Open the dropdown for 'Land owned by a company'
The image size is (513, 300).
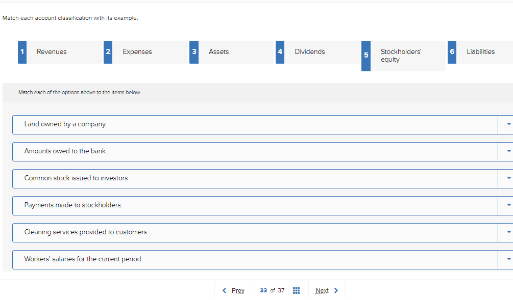click(x=507, y=124)
